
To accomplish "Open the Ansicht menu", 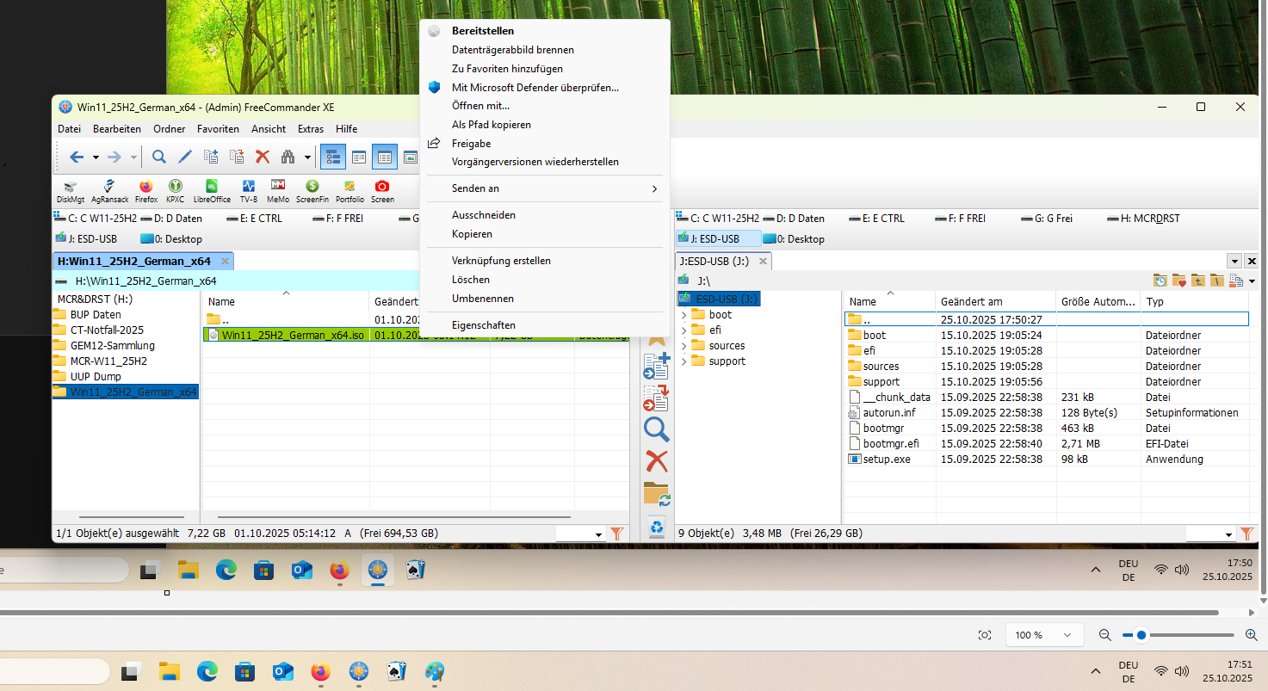I will 269,129.
